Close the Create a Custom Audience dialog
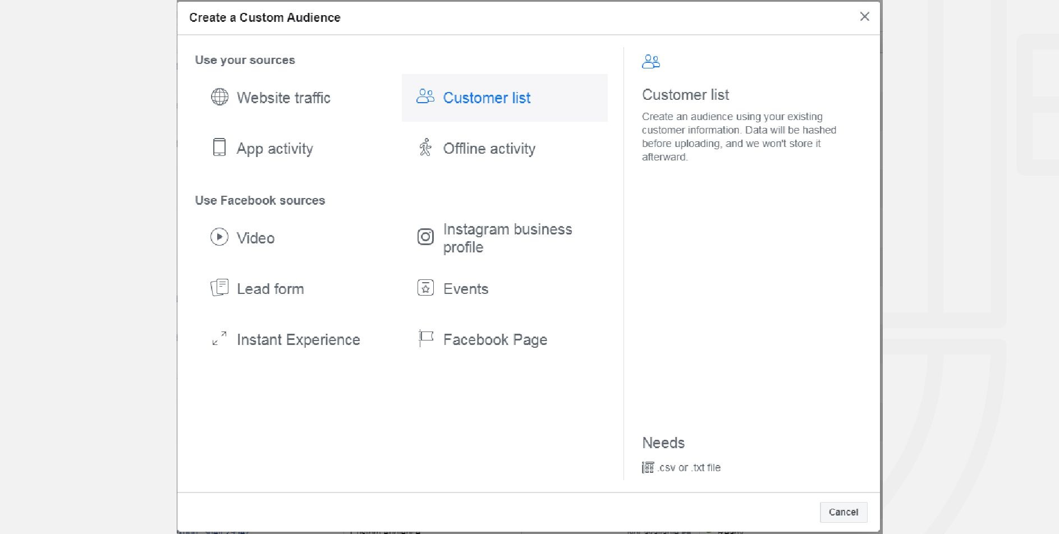Image resolution: width=1059 pixels, height=534 pixels. [864, 17]
